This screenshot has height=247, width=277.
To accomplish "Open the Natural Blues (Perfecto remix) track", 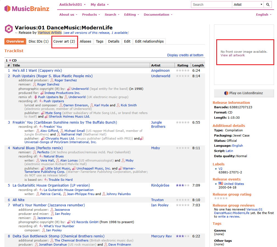I will 38,148.
